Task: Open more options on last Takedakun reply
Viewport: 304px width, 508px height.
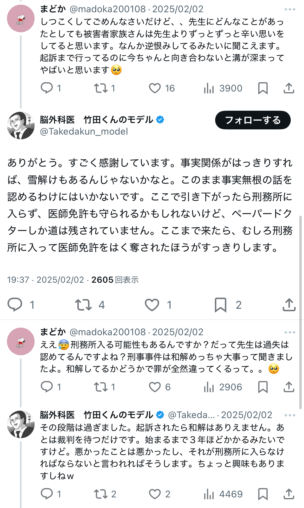Action: (290, 415)
